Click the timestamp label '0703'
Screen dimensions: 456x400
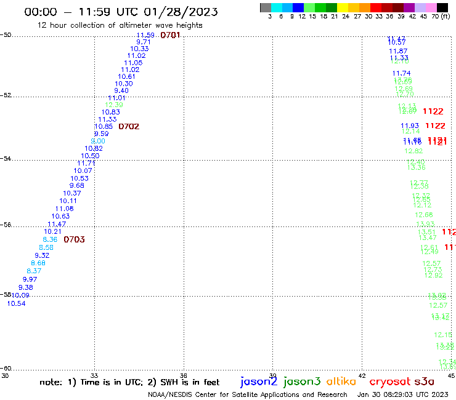(74, 239)
